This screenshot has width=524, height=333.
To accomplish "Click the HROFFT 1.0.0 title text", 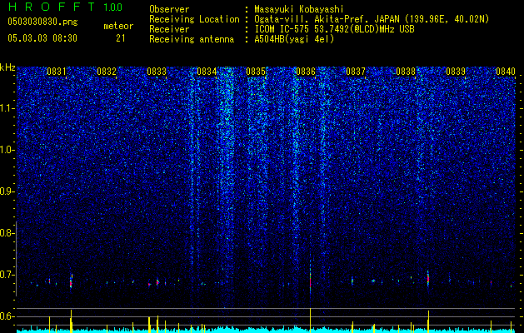I will [x=65, y=7].
